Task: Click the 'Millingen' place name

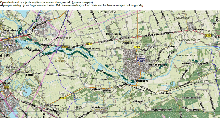Action: click(138, 101)
